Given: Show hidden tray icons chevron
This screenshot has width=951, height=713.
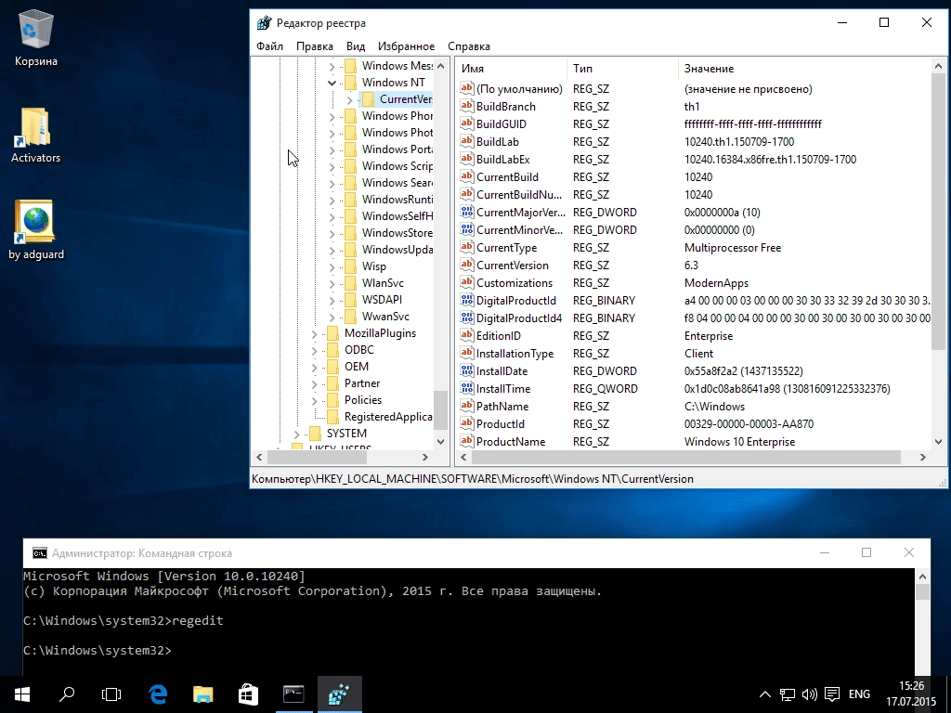Looking at the screenshot, I should 765,694.
